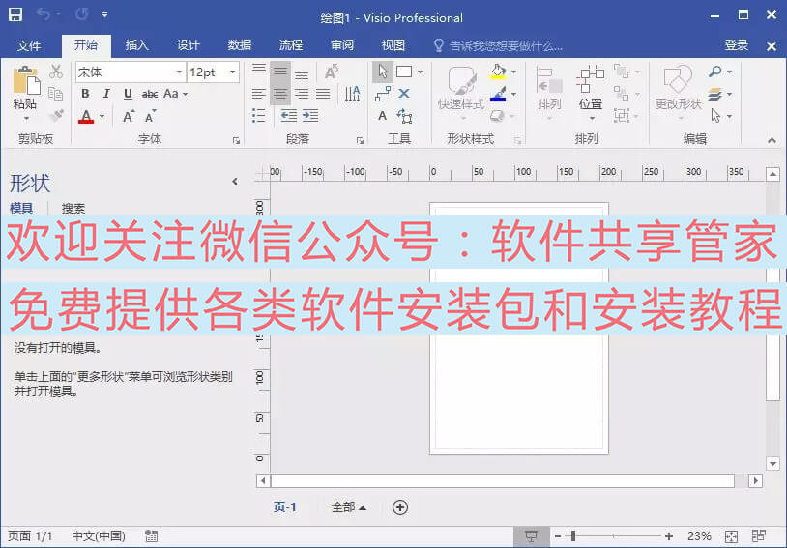
Task: Collapse the ribbon with the chevron
Action: click(x=772, y=140)
